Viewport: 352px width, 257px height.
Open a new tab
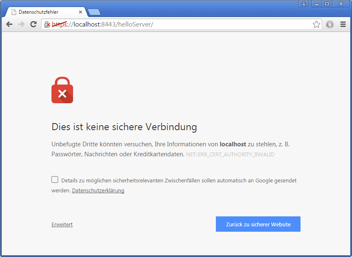coord(94,12)
